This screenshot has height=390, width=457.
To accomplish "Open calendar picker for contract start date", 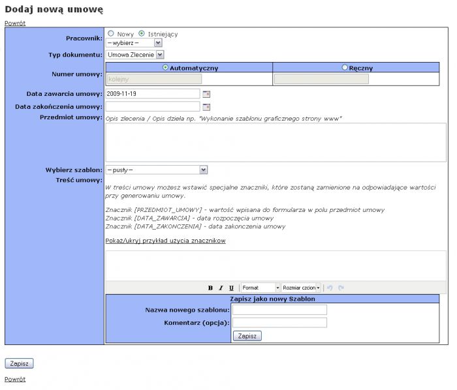I will 206,94.
